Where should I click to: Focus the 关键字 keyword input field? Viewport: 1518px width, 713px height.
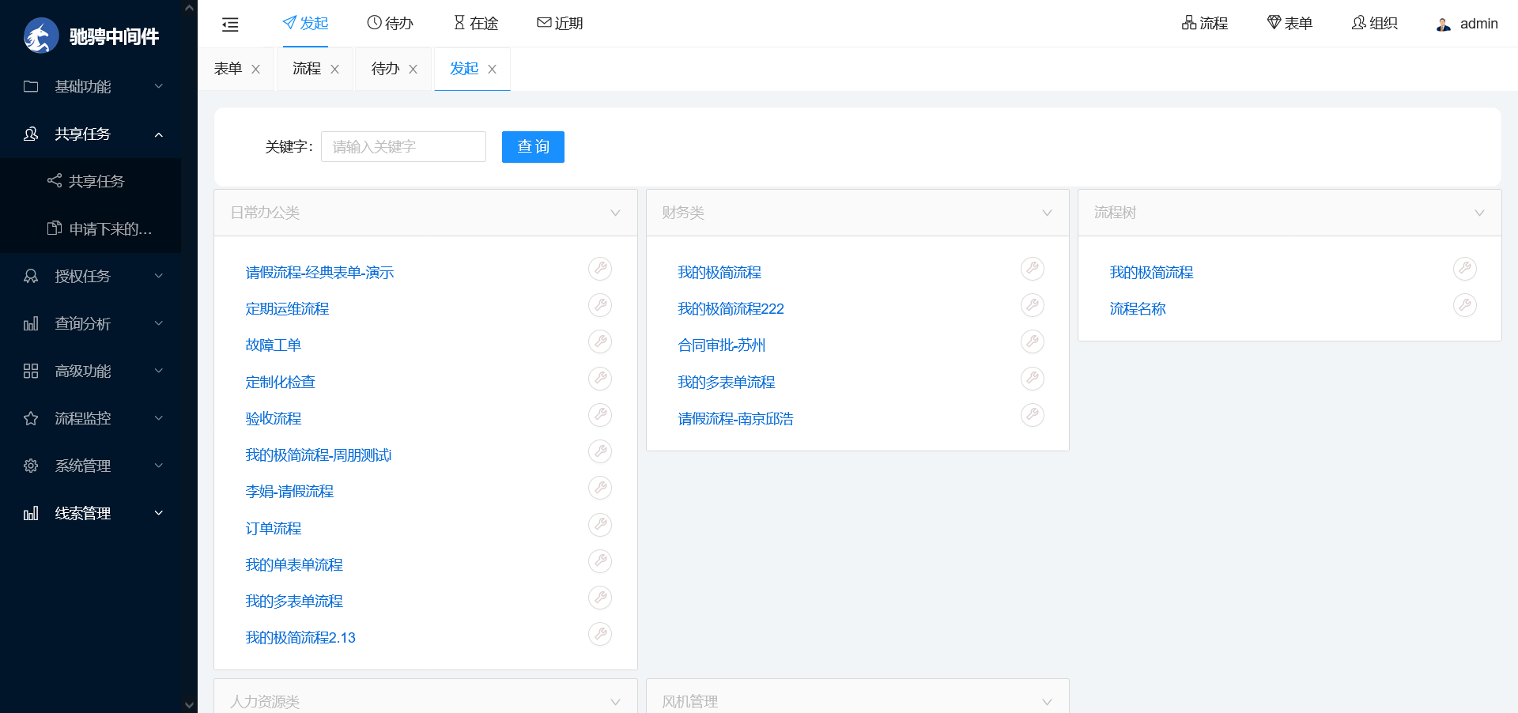point(403,147)
